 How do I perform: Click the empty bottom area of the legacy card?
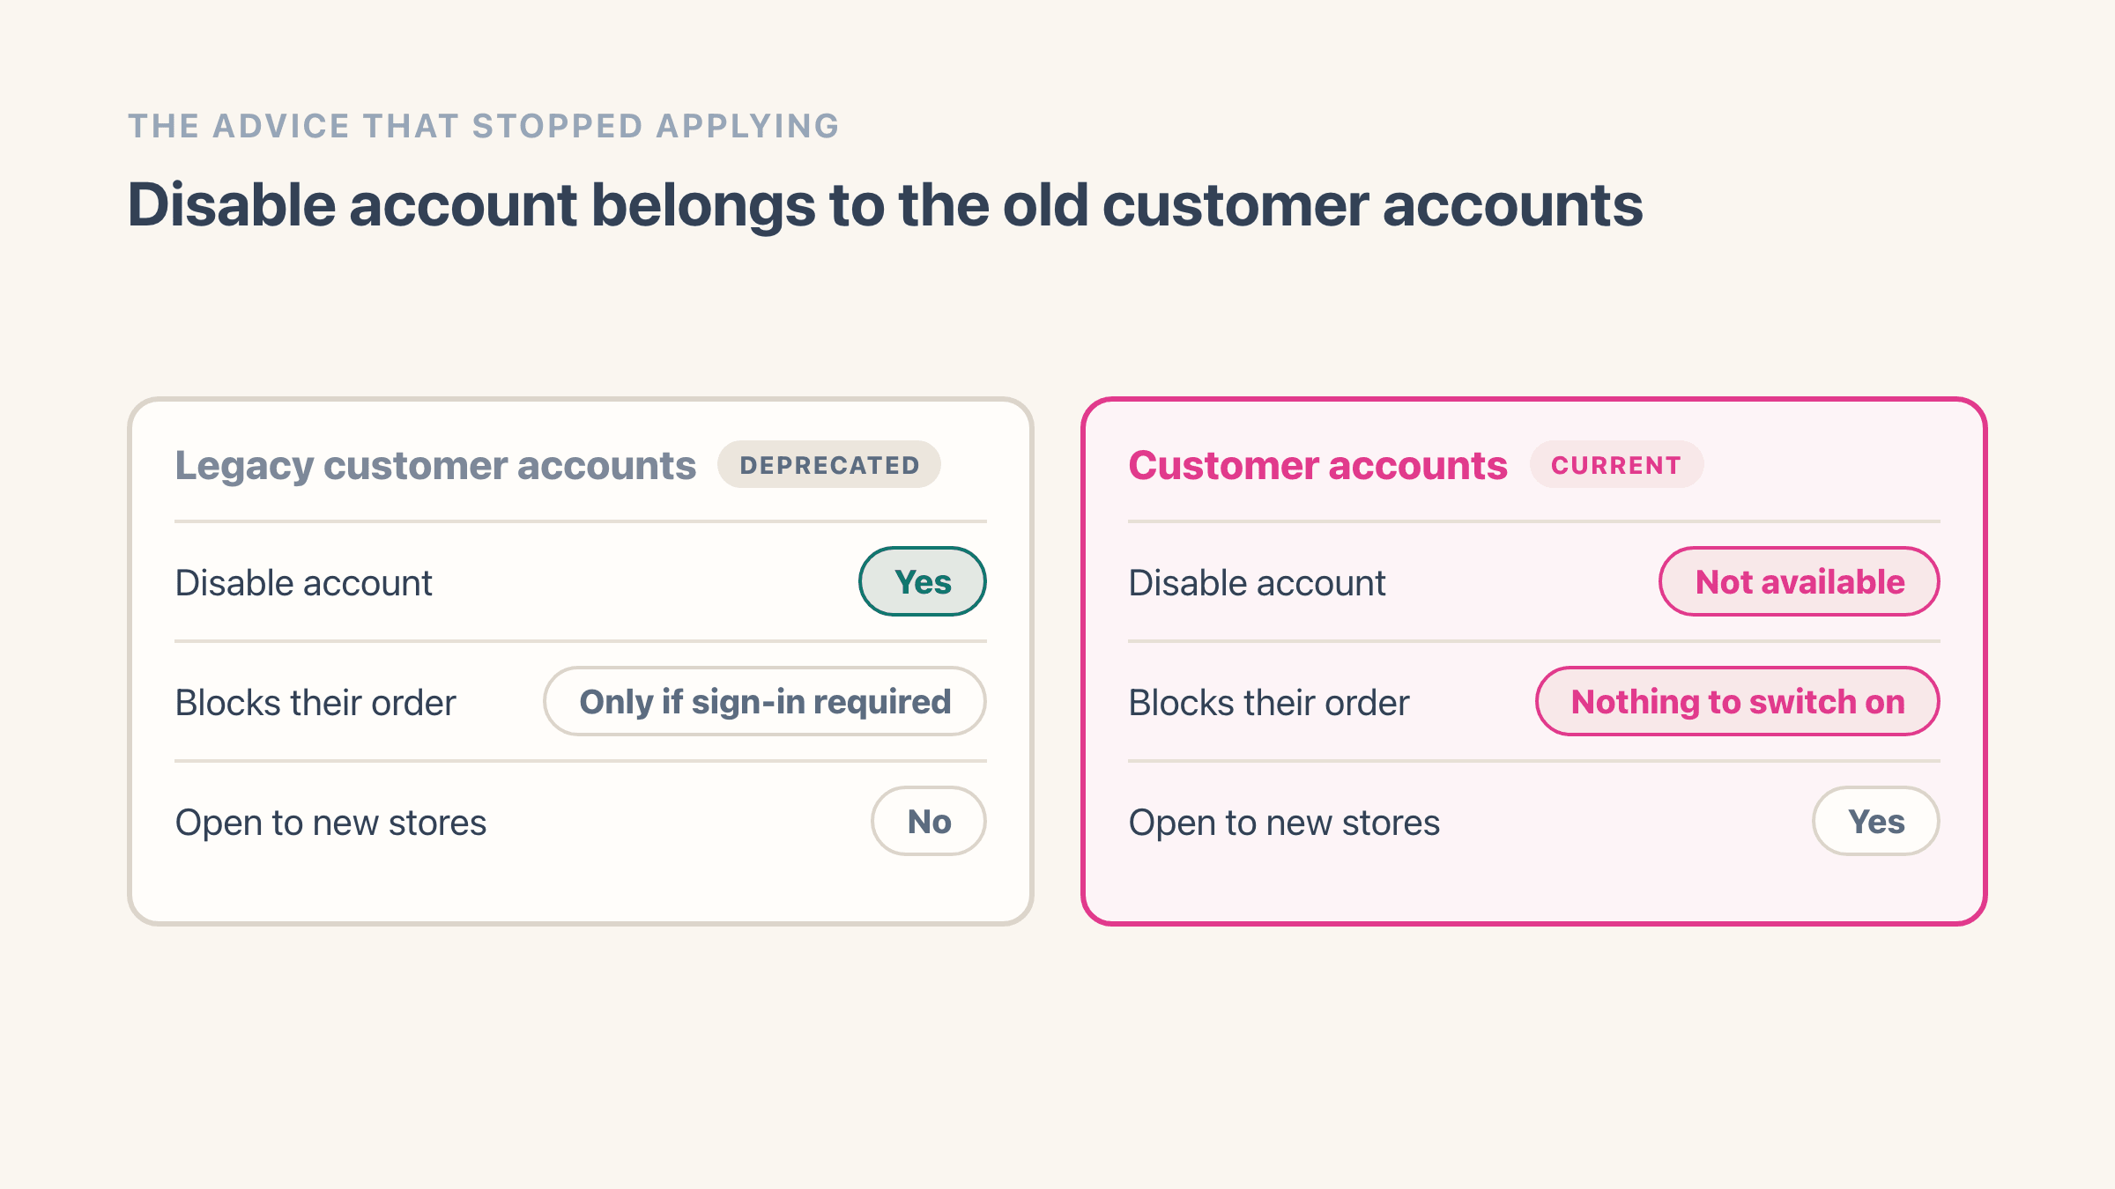[x=580, y=890]
